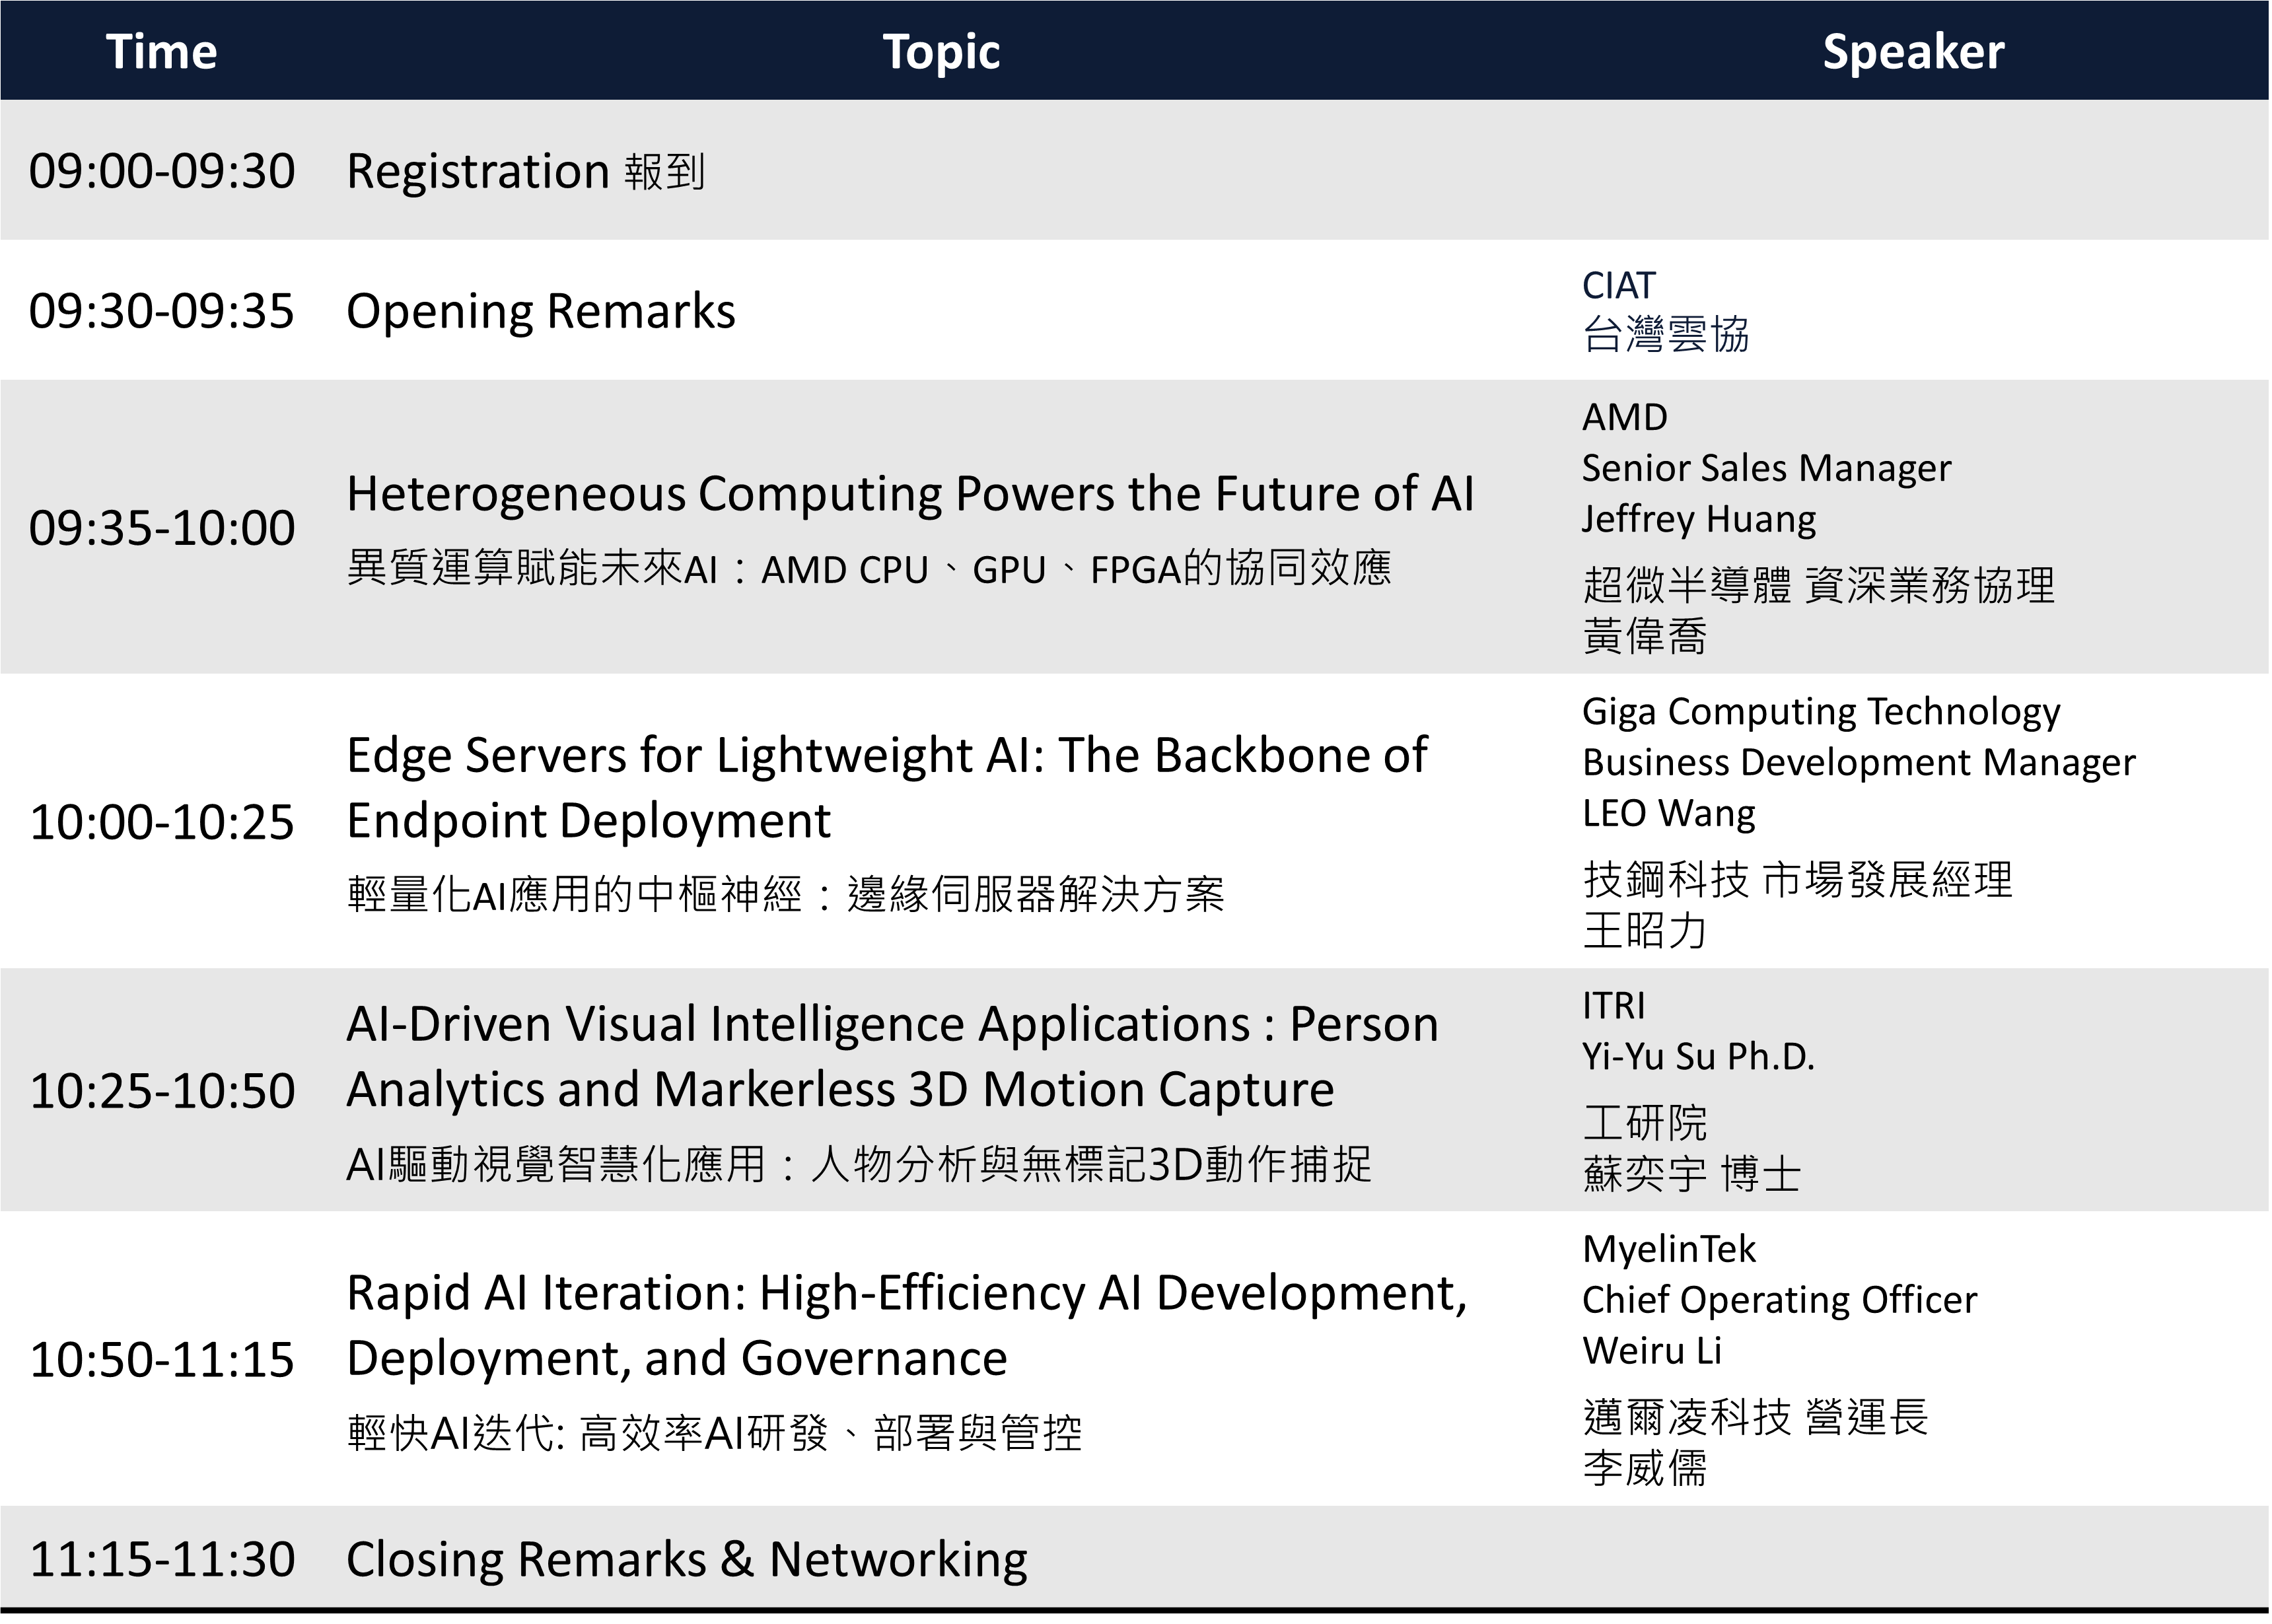Viewport: 2272px width, 1624px height.
Task: Select the Registration 報到 row text
Action: (x=525, y=171)
